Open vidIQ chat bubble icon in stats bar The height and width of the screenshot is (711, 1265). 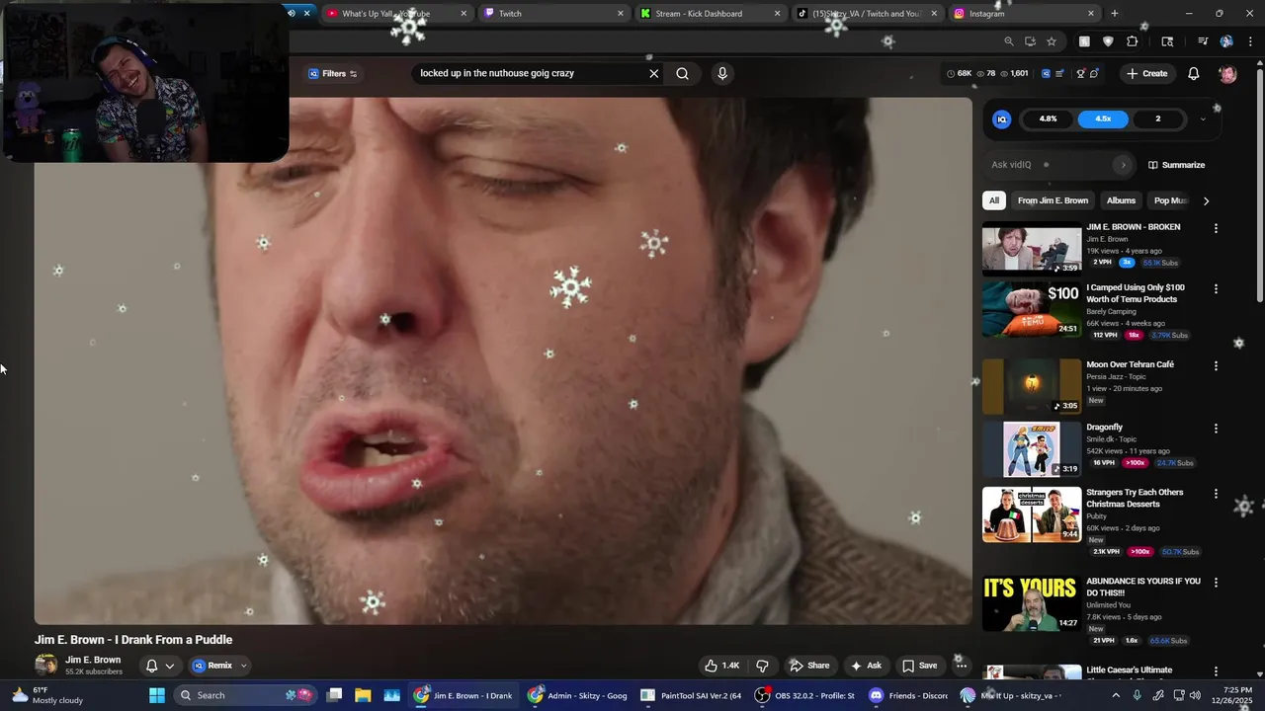click(x=1094, y=73)
